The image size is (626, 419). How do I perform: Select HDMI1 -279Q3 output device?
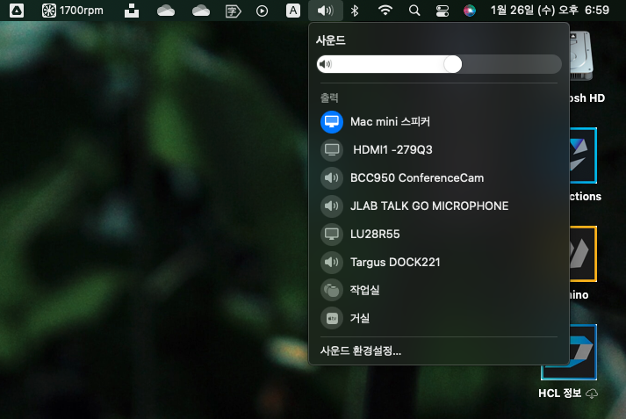(439, 150)
